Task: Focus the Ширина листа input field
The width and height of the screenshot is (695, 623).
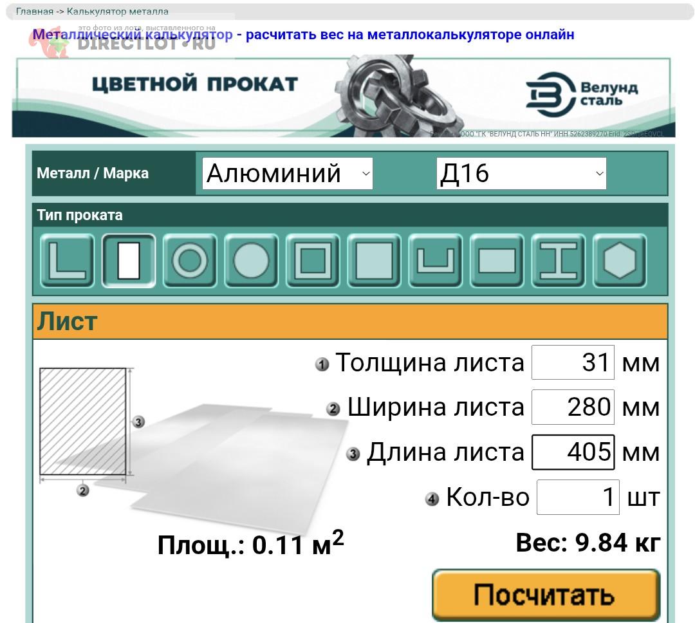Action: tap(573, 407)
